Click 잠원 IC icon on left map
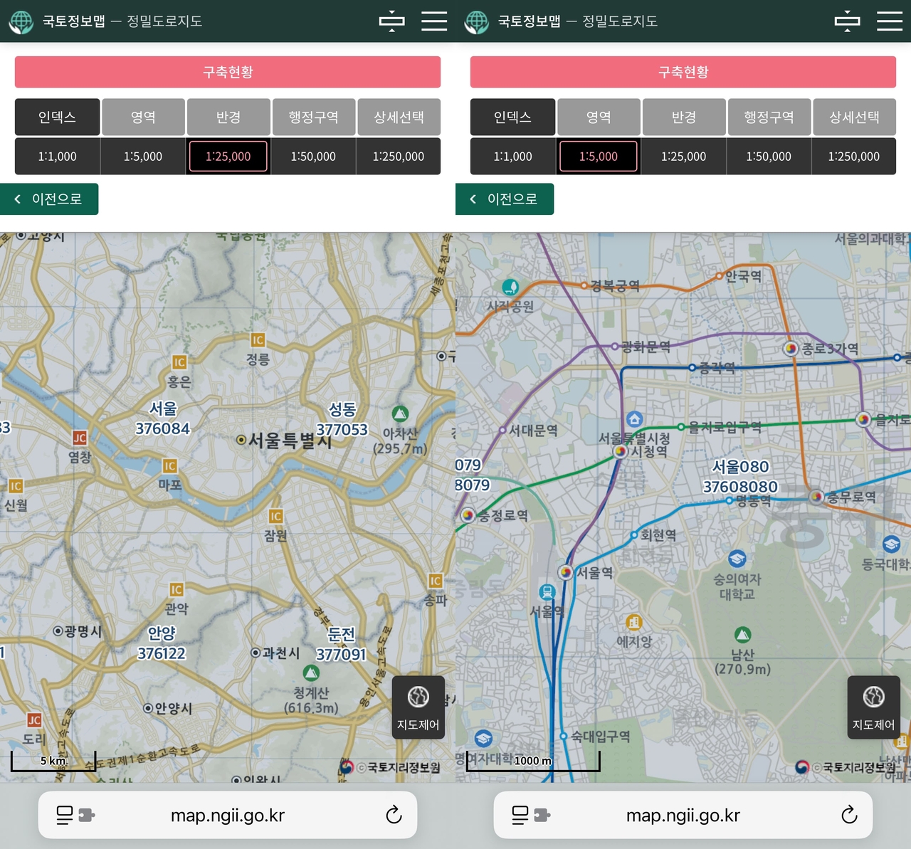Viewport: 911px width, 849px height. 276,516
